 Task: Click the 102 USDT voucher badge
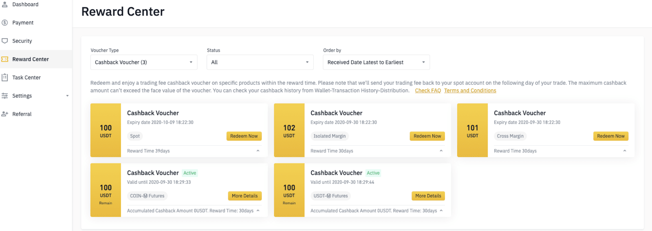pos(289,130)
